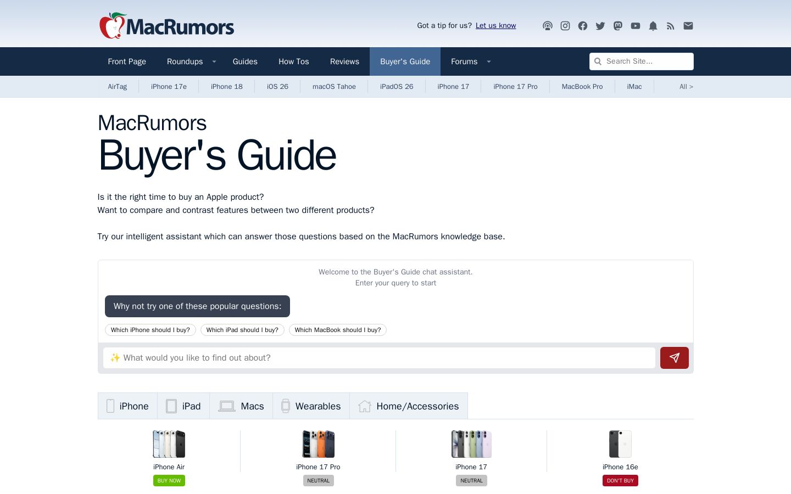Show all roundup topics via All >
The image size is (791, 494).
[686, 87]
